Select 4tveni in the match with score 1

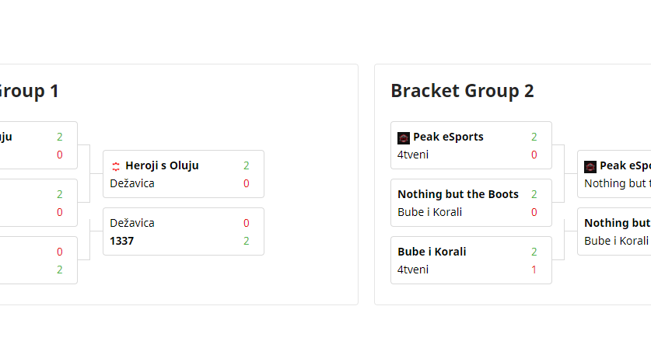tap(413, 270)
